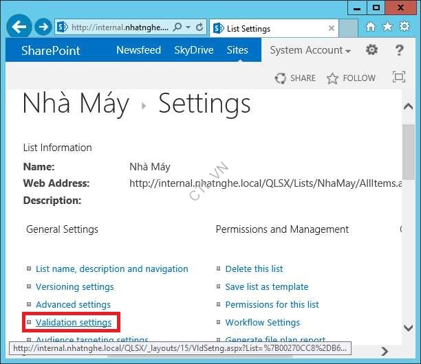The width and height of the screenshot is (421, 364).
Task: Click the FOLLOW star button
Action: 351,78
